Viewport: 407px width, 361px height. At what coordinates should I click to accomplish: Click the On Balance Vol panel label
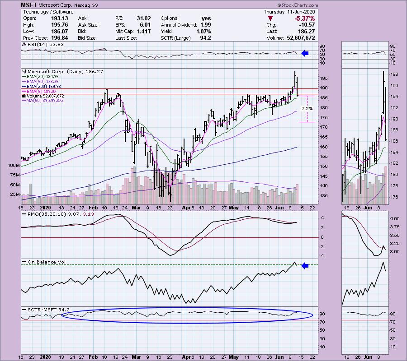pos(47,262)
